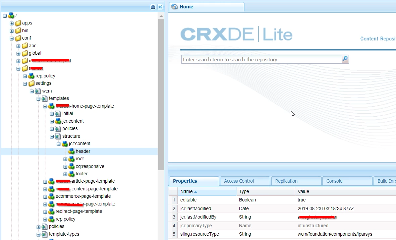396x240 pixels.
Task: Collapse the conf folder
Action: (12, 38)
